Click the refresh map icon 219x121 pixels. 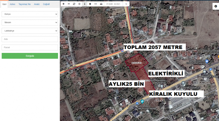click(x=74, y=4)
